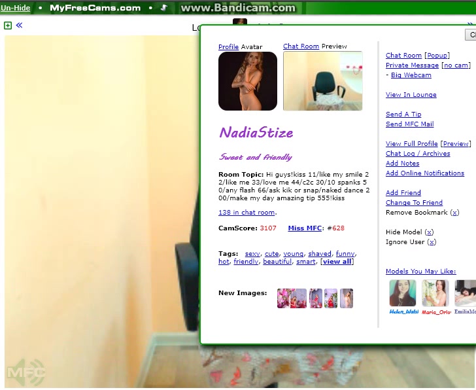Open the Models You May Like list

pos(420,272)
